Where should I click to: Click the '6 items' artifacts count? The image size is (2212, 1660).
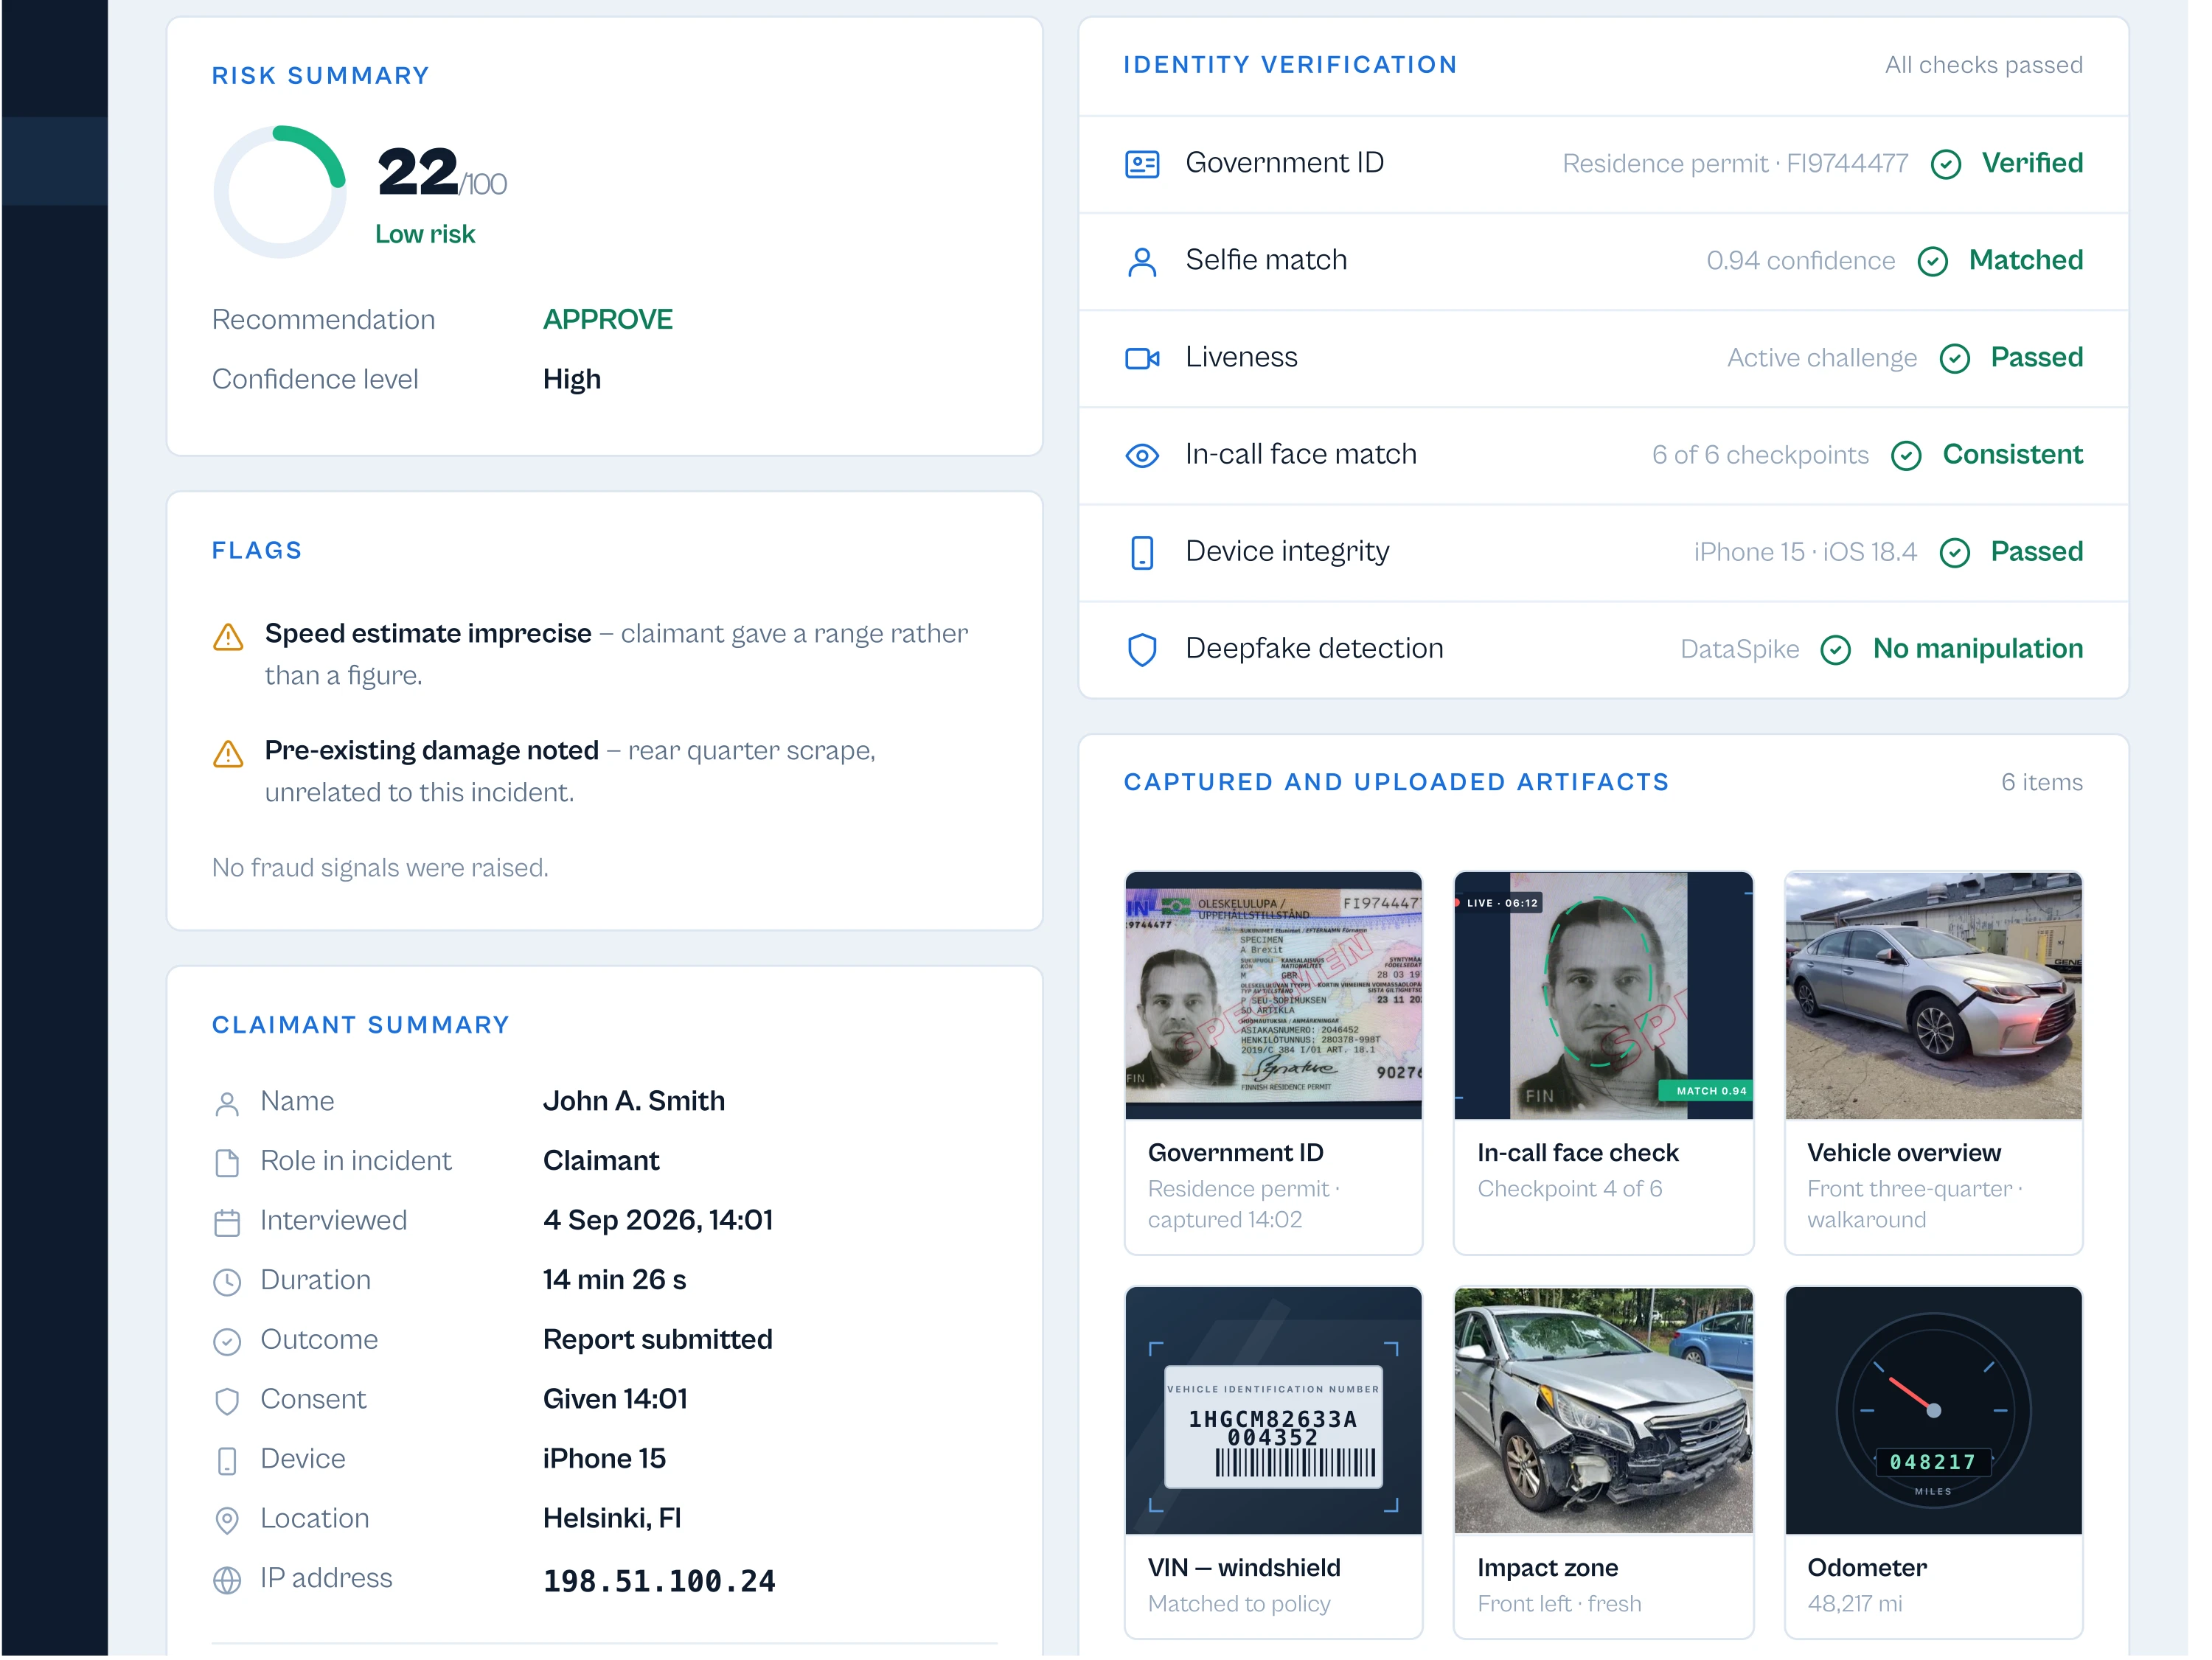(2041, 783)
